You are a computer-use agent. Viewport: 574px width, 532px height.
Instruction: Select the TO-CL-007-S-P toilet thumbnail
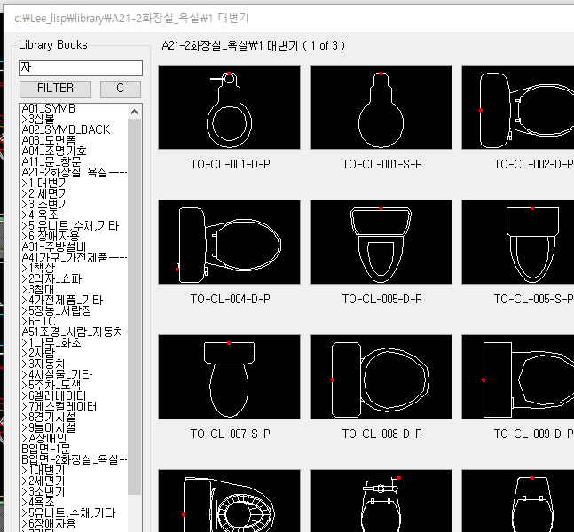coord(229,377)
